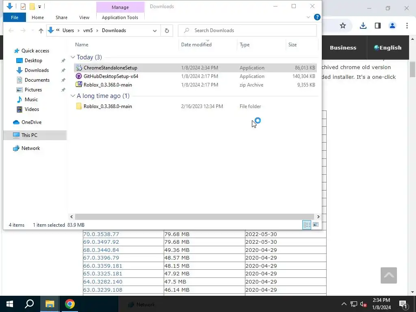Image resolution: width=416 pixels, height=312 pixels.
Task: Open Chrome profile menu
Action: click(392, 26)
